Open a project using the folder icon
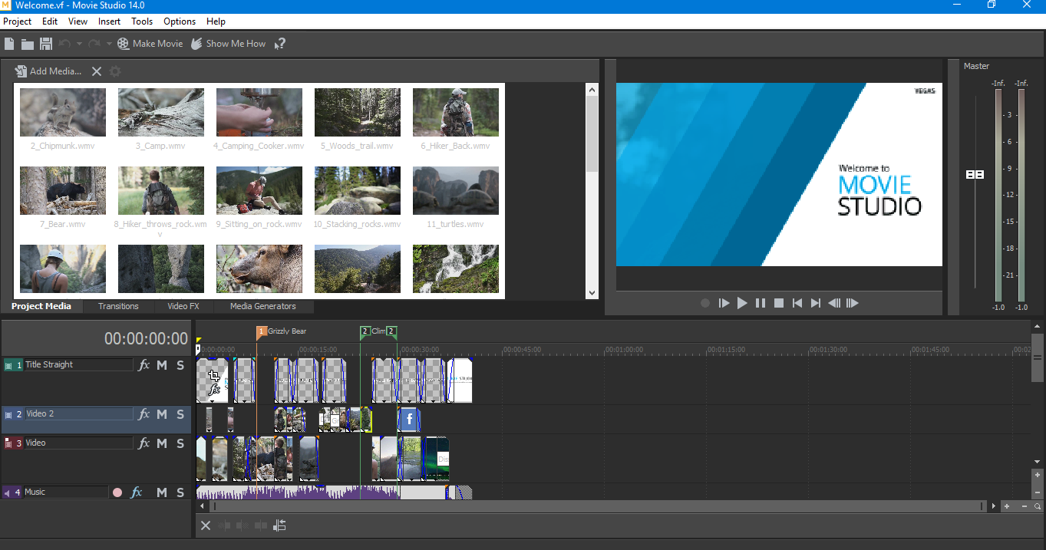Viewport: 1046px width, 550px height. [x=28, y=44]
